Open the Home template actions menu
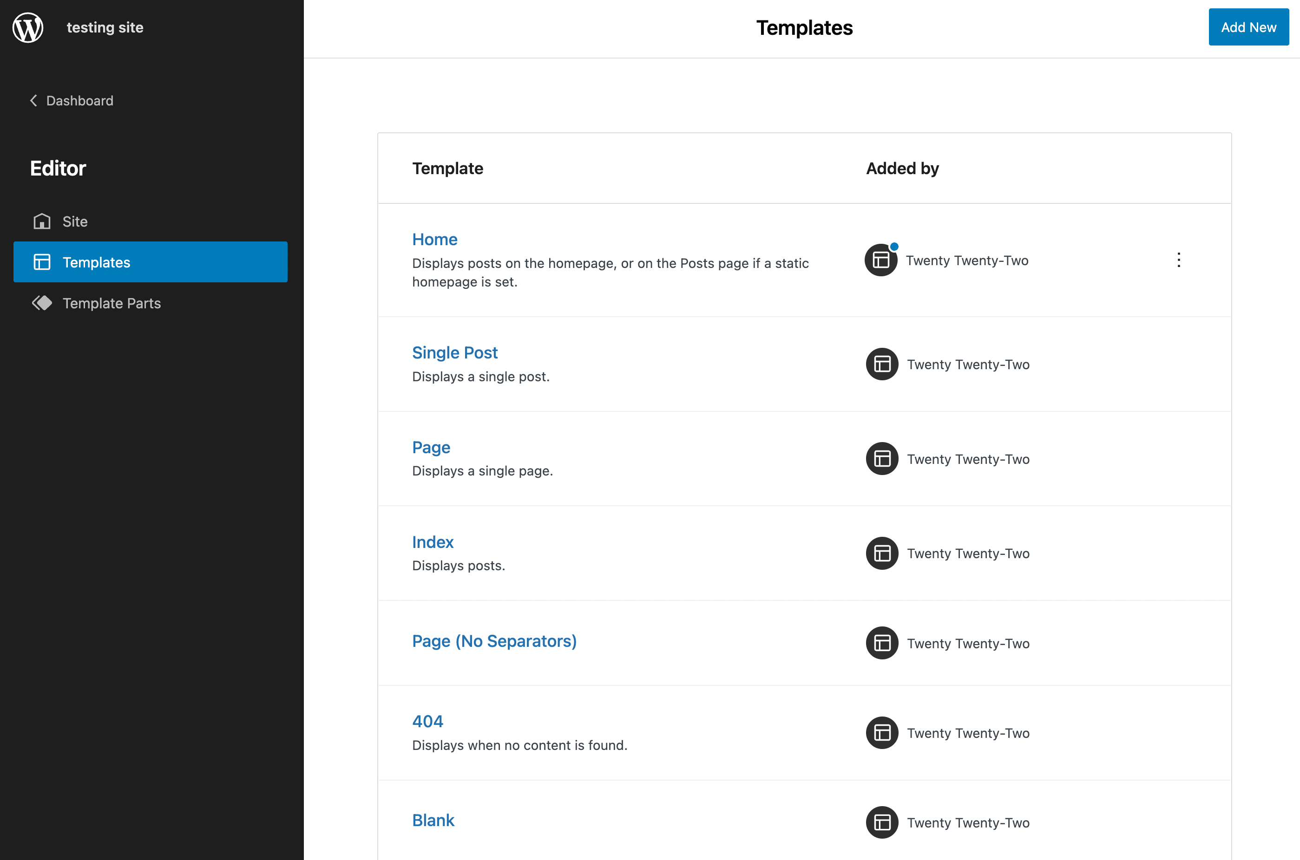 [x=1179, y=260]
